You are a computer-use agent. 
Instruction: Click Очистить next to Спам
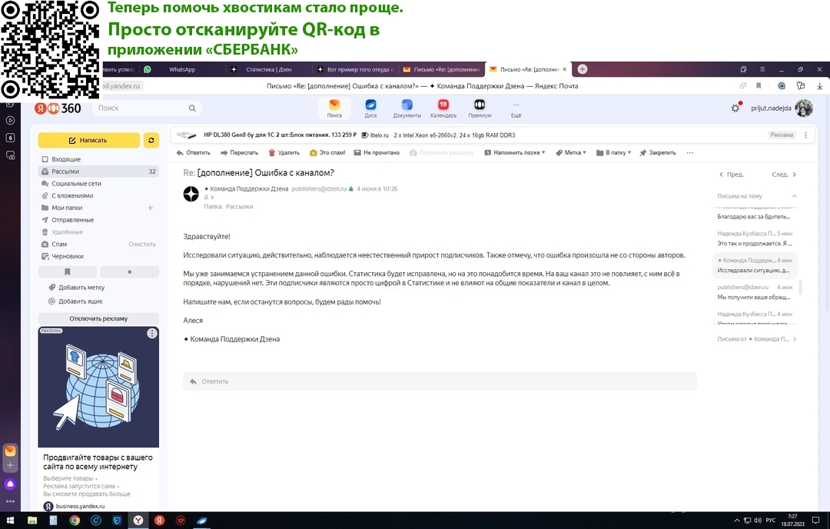(x=142, y=244)
